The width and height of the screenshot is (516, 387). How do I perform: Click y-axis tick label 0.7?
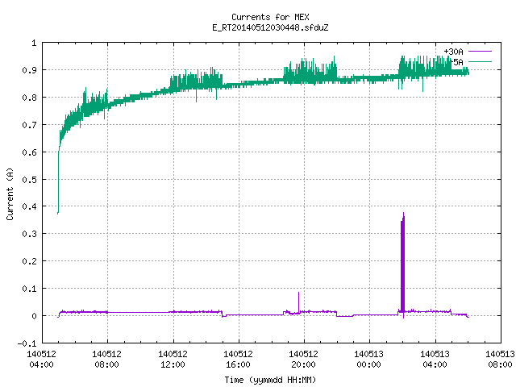coord(29,125)
